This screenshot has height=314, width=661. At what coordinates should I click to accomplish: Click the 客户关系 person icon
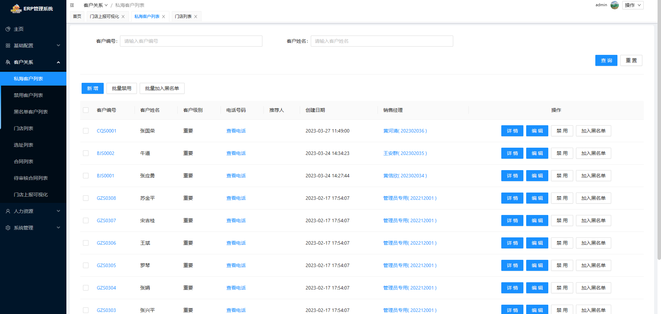click(8, 62)
